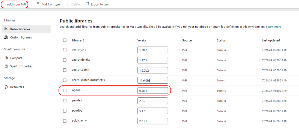Check the openai library checkbox

pyautogui.click(x=65, y=90)
